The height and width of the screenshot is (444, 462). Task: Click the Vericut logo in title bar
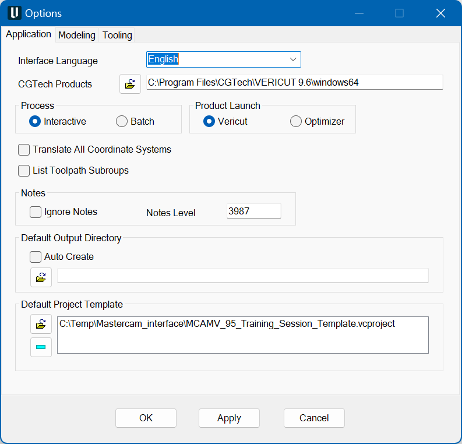coord(14,13)
